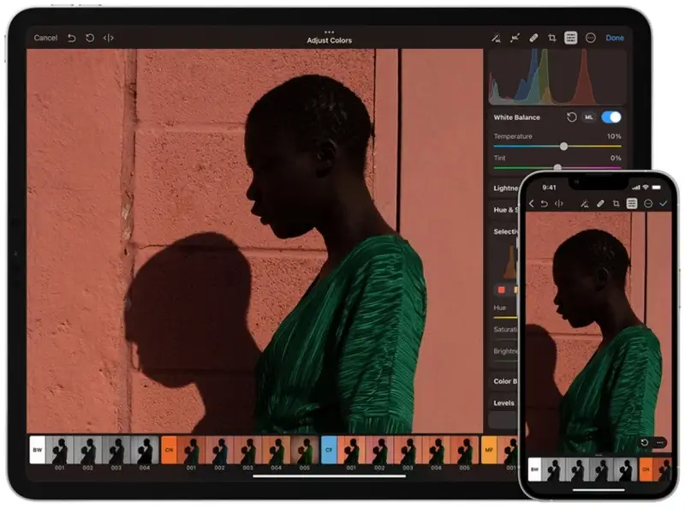Toggle the ML auto white balance button
Screen dimensions: 685x514
(589, 117)
